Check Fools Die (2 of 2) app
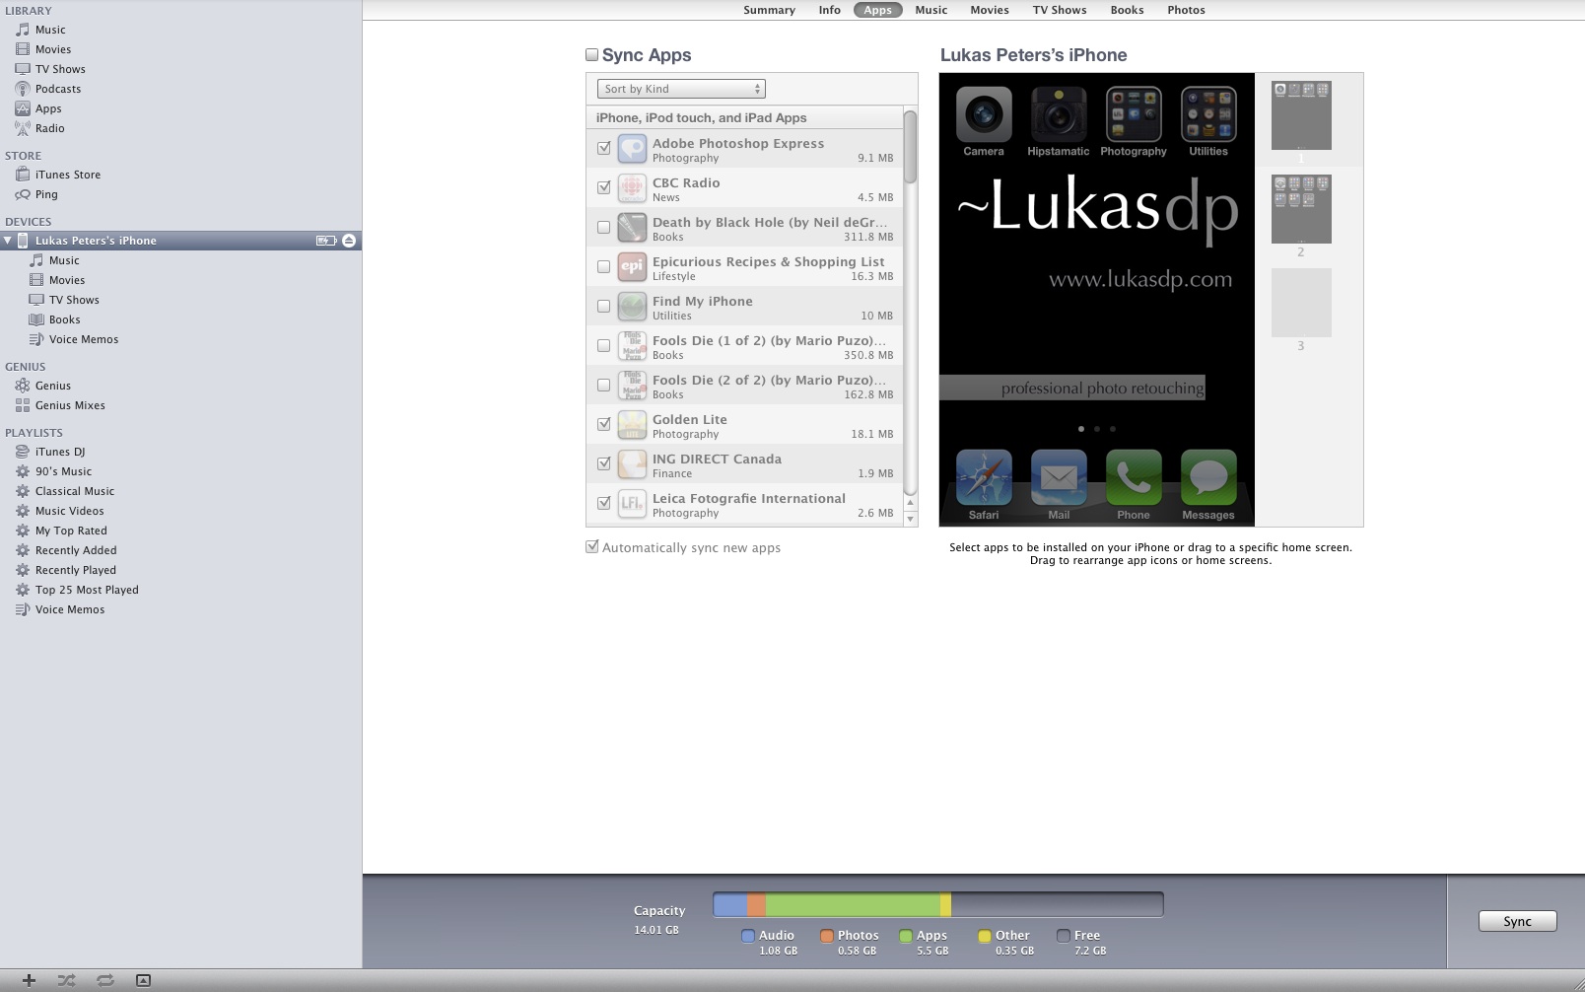The image size is (1585, 992). (x=604, y=385)
